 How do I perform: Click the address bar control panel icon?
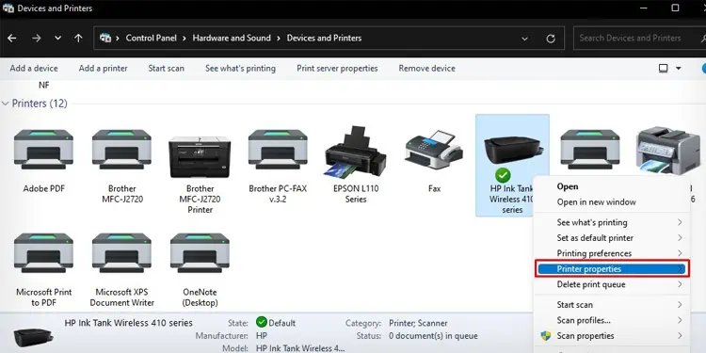click(x=105, y=38)
